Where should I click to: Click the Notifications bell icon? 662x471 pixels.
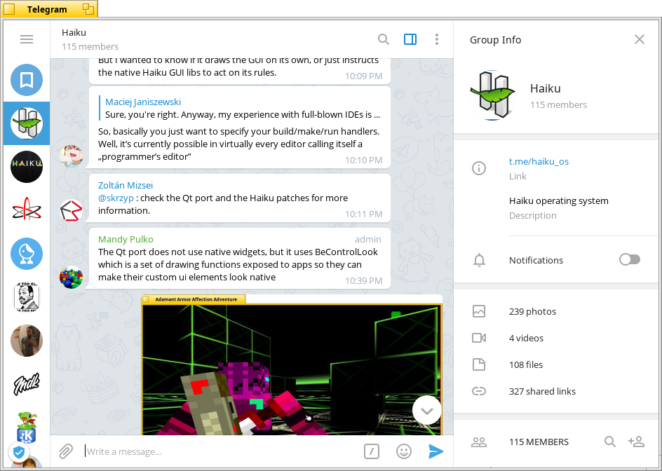[x=479, y=260]
